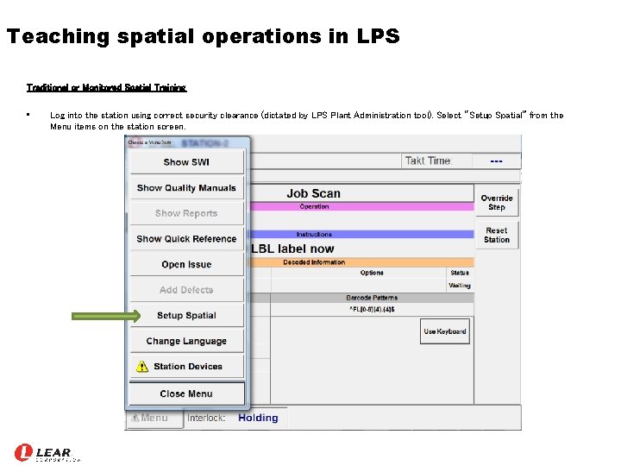Click the Takt Time dashes value
Screen dimensions: 621x466
click(496, 161)
